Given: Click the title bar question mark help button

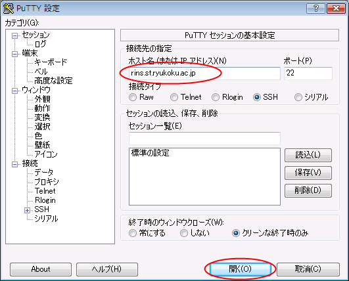Looking at the screenshot, I should coord(315,9).
